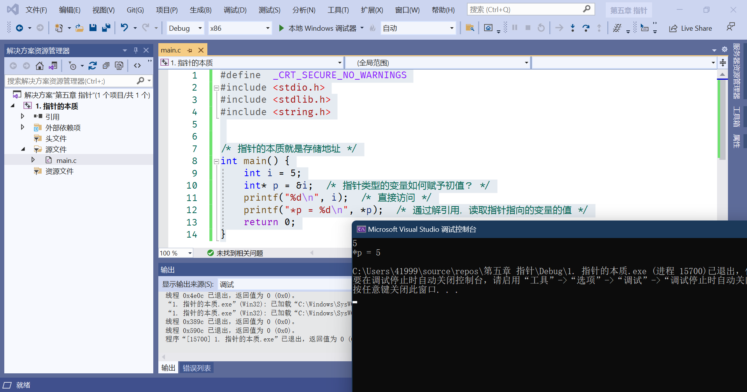This screenshot has width=747, height=392.
Task: Open the editor settings gear icon
Action: click(x=724, y=49)
